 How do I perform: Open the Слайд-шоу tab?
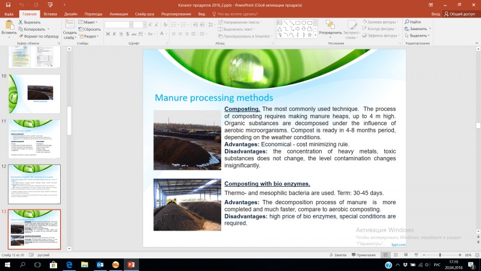[144, 14]
